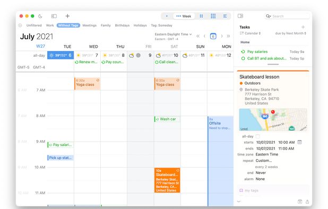
Task: Open due by Next Month dropdown
Action: 290,33
